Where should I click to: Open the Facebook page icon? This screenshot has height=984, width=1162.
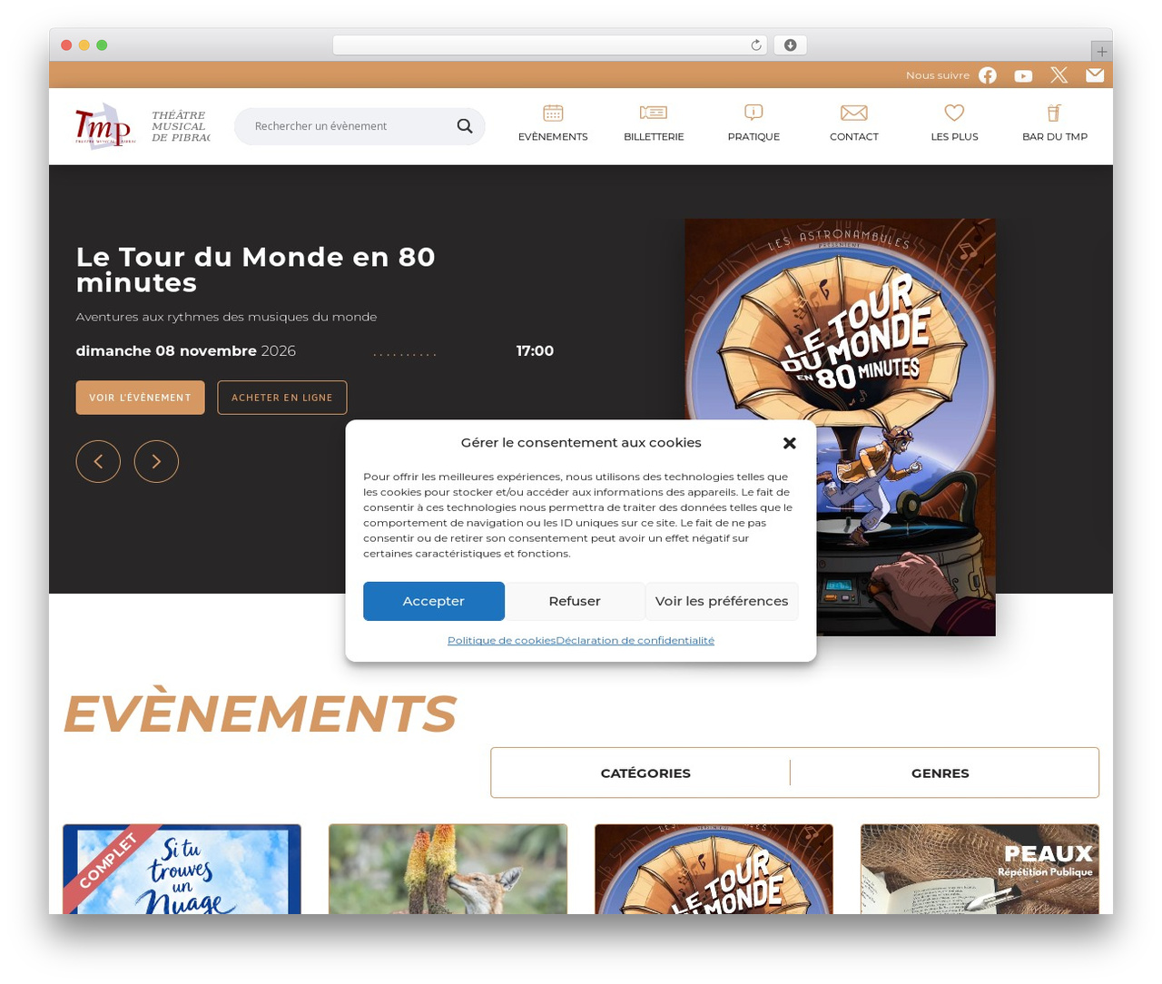[988, 75]
